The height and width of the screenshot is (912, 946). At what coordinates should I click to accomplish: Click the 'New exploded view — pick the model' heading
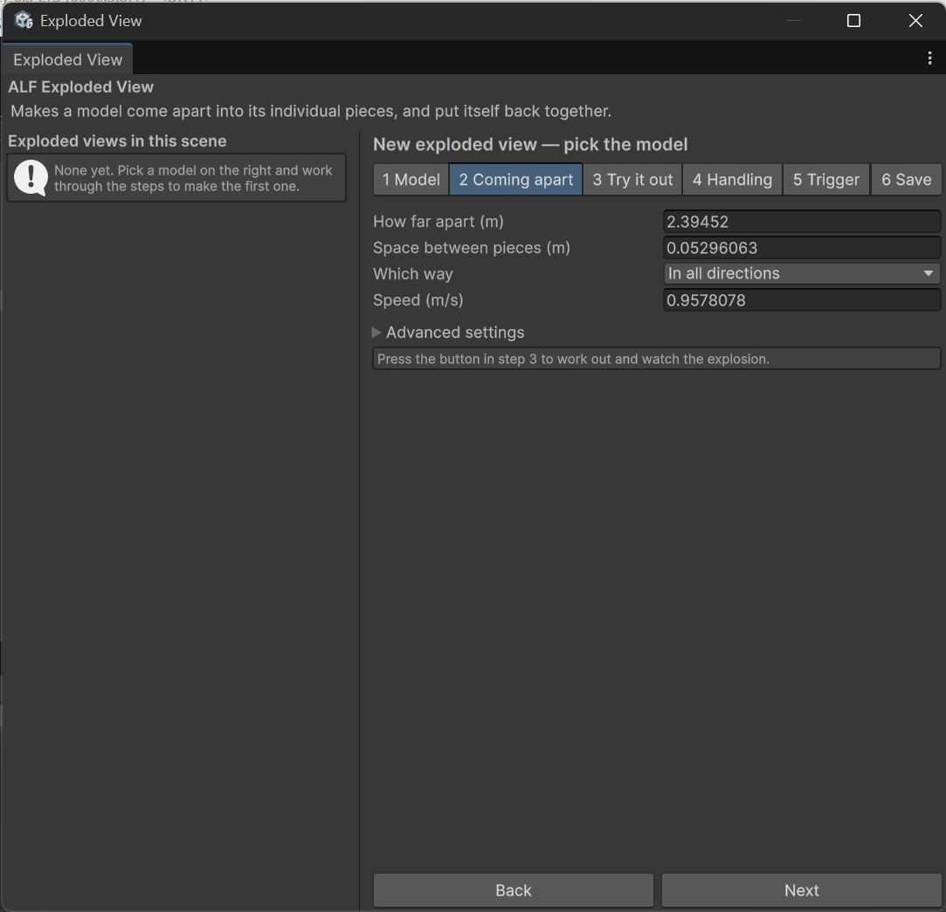tap(530, 145)
